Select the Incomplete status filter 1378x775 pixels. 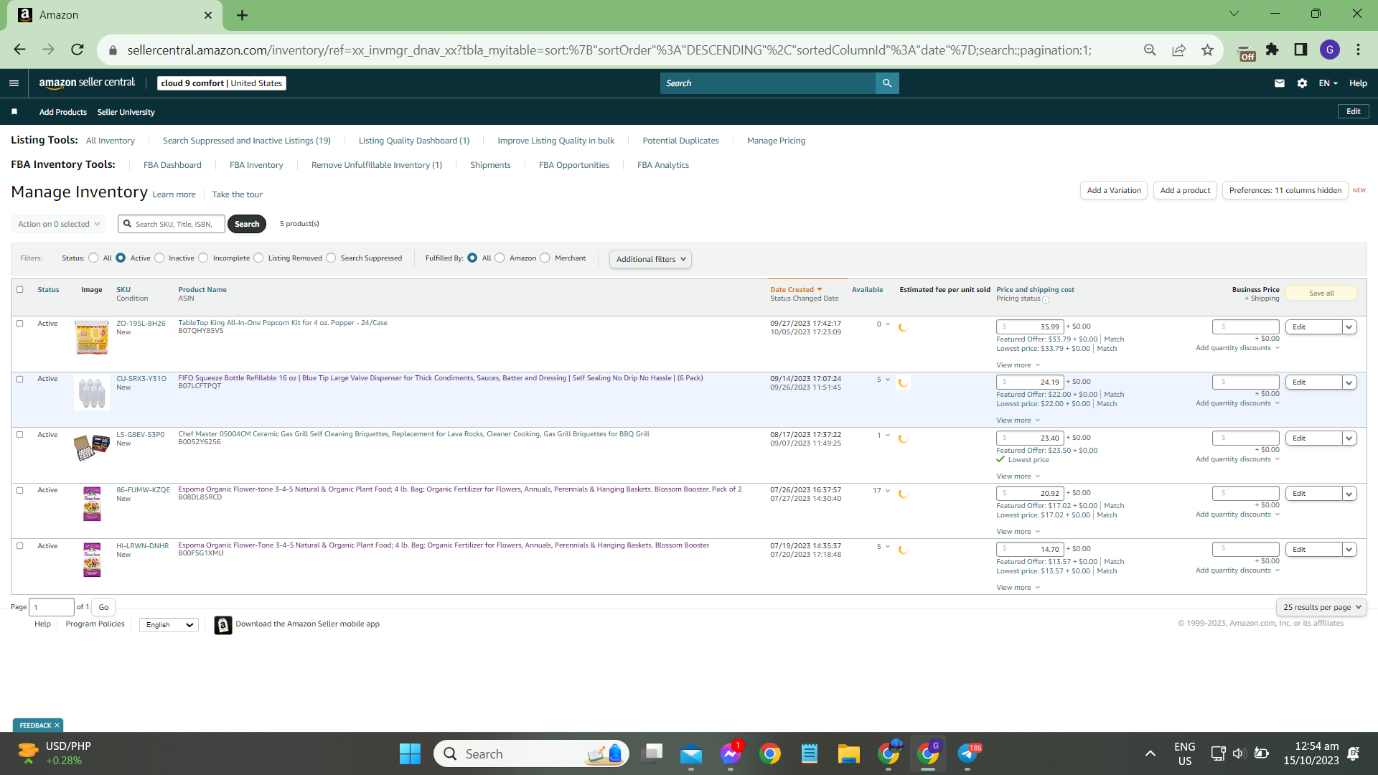pyautogui.click(x=203, y=258)
